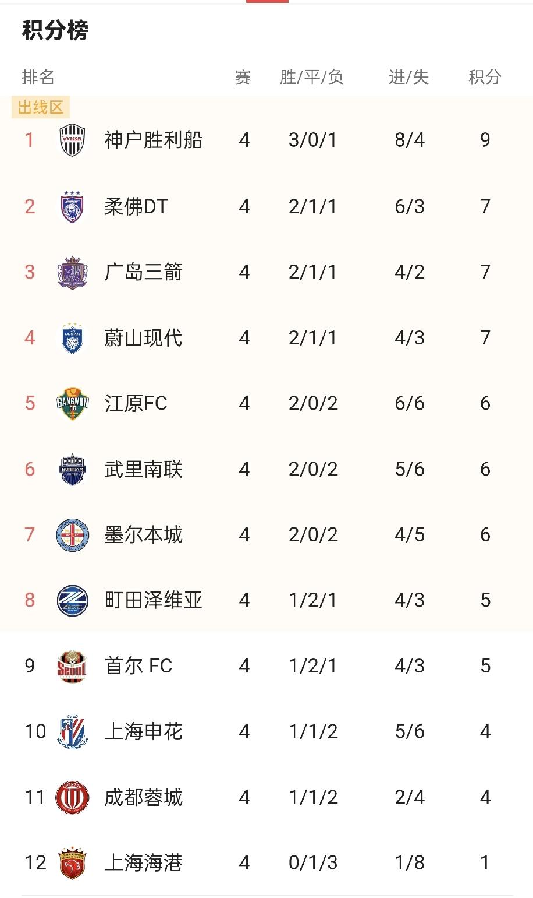Click the Buriram United club badge

72,468
